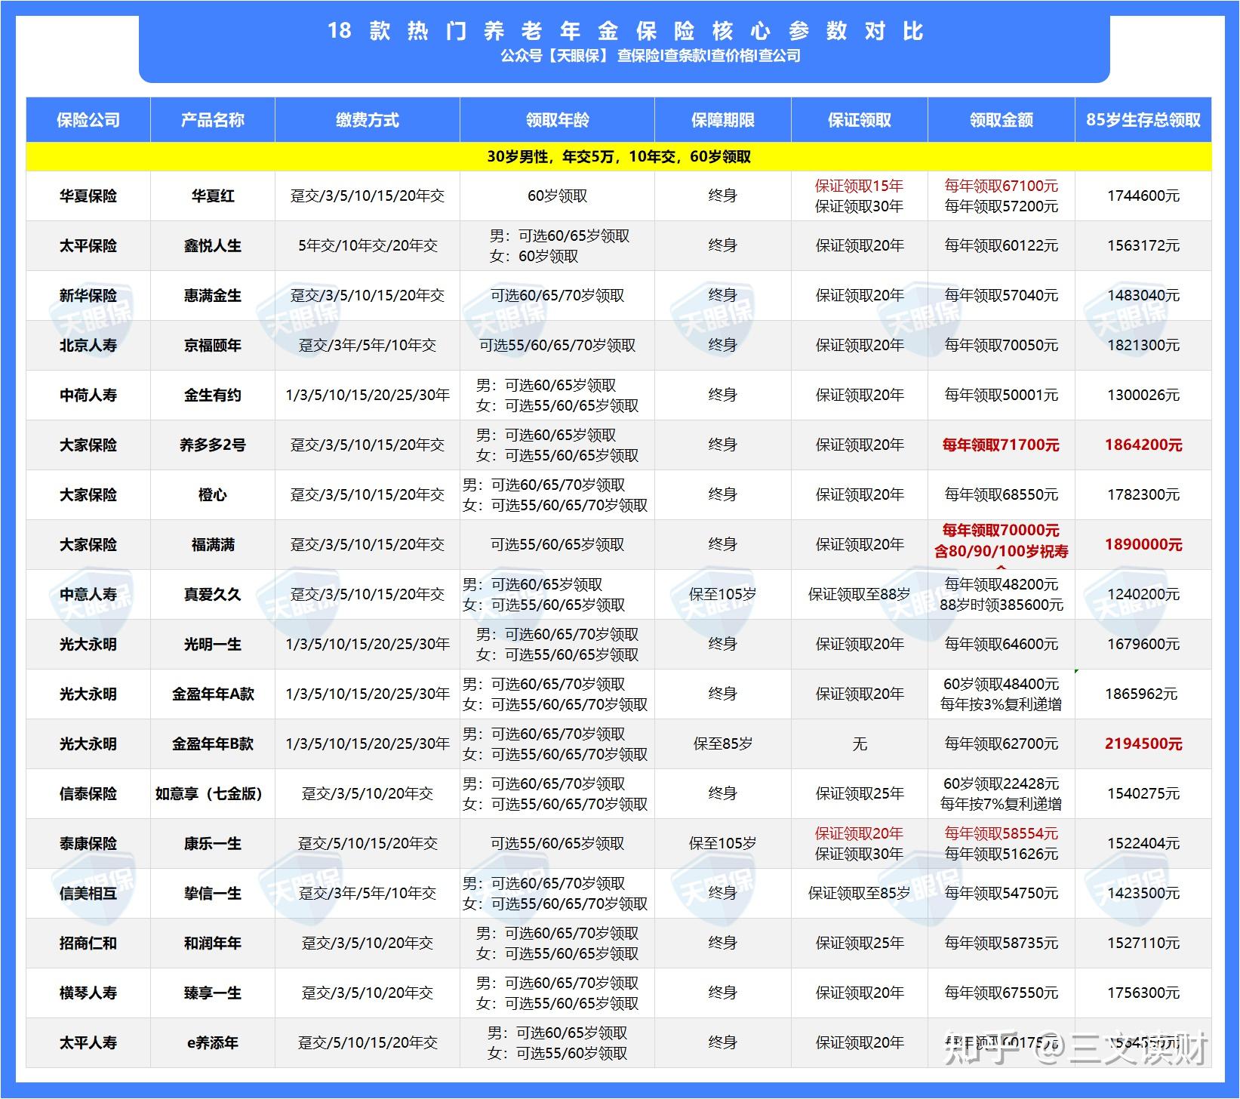
Task: Select product name 挚信一生
Action: point(213,894)
